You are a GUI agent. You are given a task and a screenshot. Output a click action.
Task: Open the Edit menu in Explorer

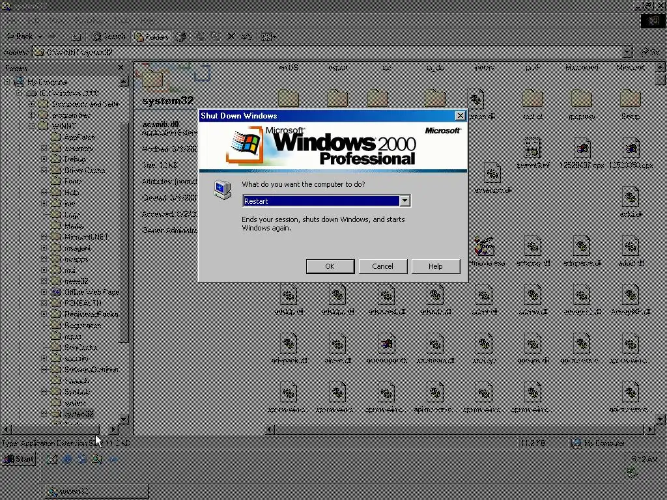33,20
